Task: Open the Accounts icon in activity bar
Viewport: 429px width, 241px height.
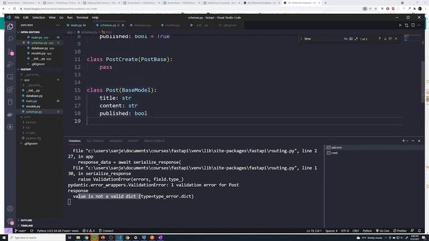Action: pyautogui.click(x=10, y=208)
